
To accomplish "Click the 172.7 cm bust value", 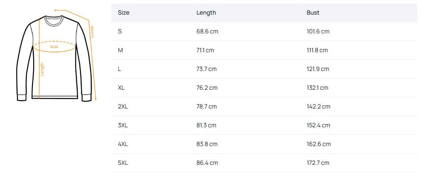I will 318,163.
